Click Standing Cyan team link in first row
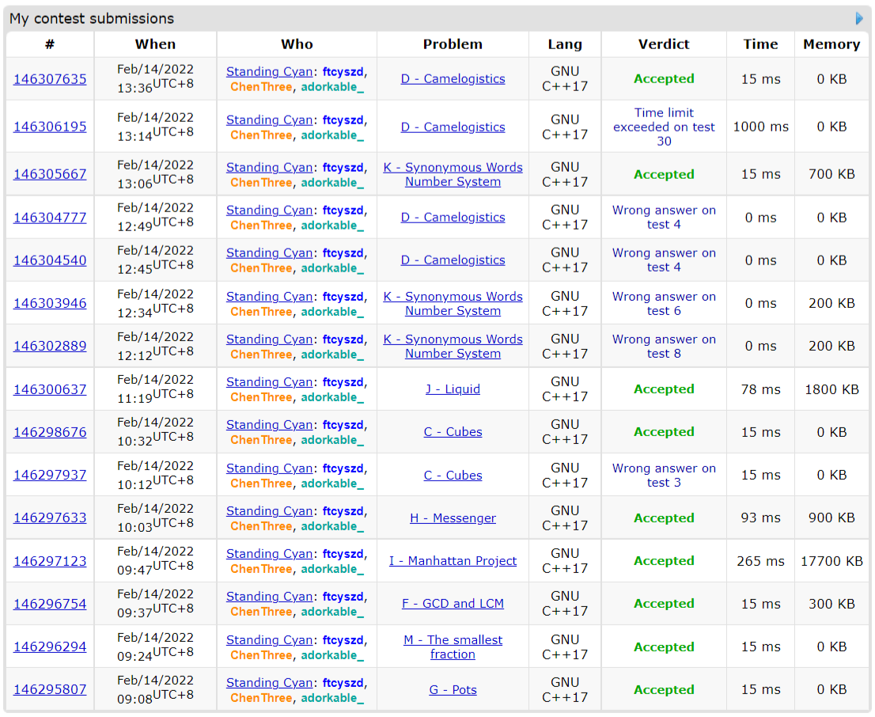Viewport: 875px width, 717px height. tap(269, 72)
